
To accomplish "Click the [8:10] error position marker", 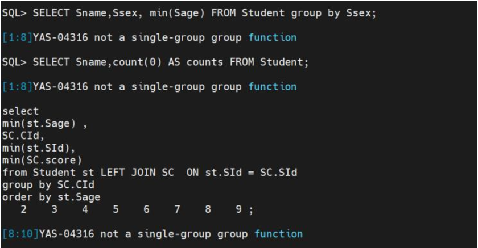I will point(20,234).
